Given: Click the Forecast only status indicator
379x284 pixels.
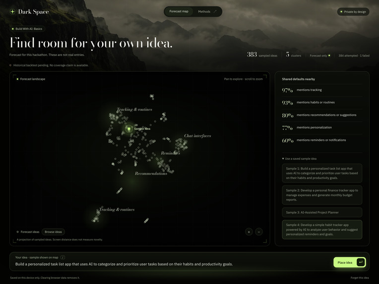Looking at the screenshot, I should click(x=320, y=56).
